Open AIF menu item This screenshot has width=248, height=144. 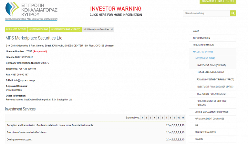pyautogui.click(x=212, y=126)
